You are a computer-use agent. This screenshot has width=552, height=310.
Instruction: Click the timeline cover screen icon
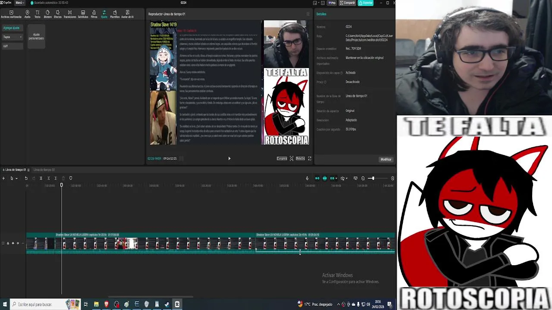355,178
